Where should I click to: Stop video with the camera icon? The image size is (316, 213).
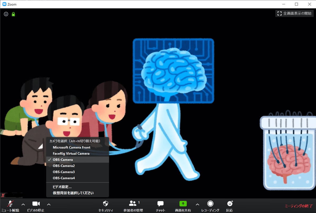click(36, 204)
